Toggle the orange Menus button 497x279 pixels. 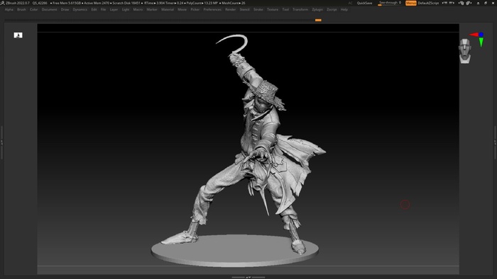pyautogui.click(x=411, y=3)
